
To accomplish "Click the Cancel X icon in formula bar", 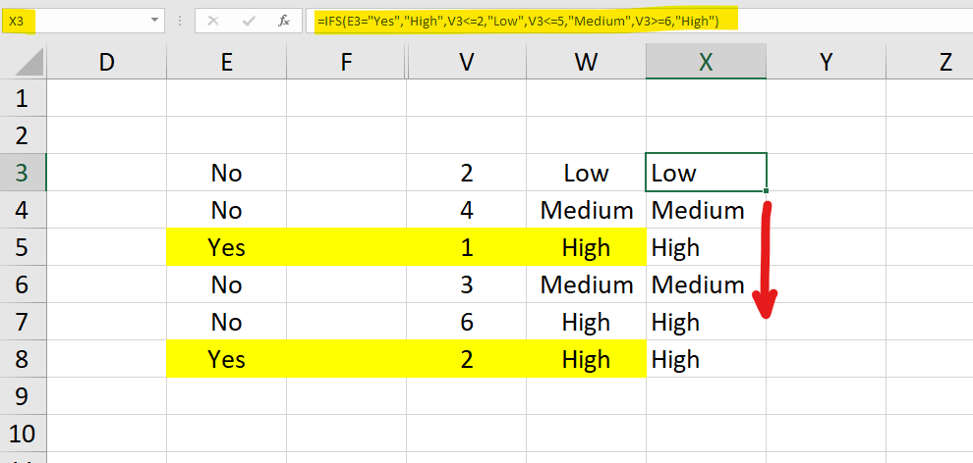I will [213, 21].
